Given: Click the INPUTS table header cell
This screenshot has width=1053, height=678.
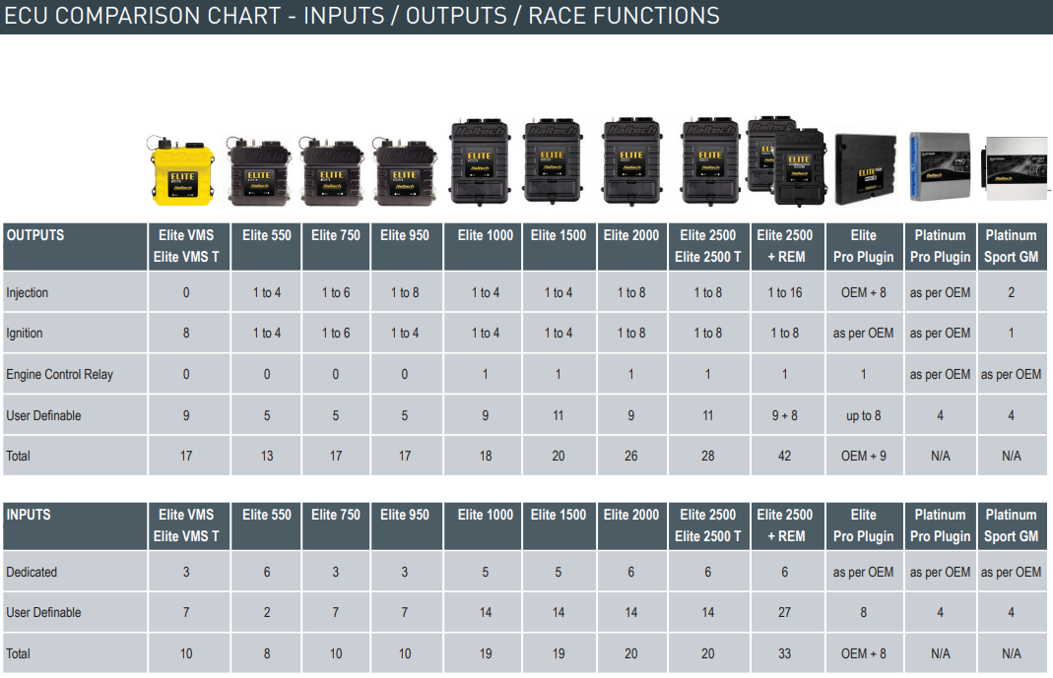Looking at the screenshot, I should (x=75, y=525).
